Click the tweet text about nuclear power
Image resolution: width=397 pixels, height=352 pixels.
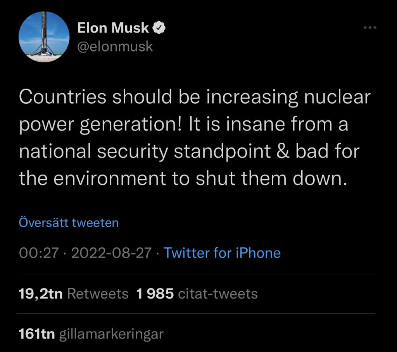pos(195,137)
